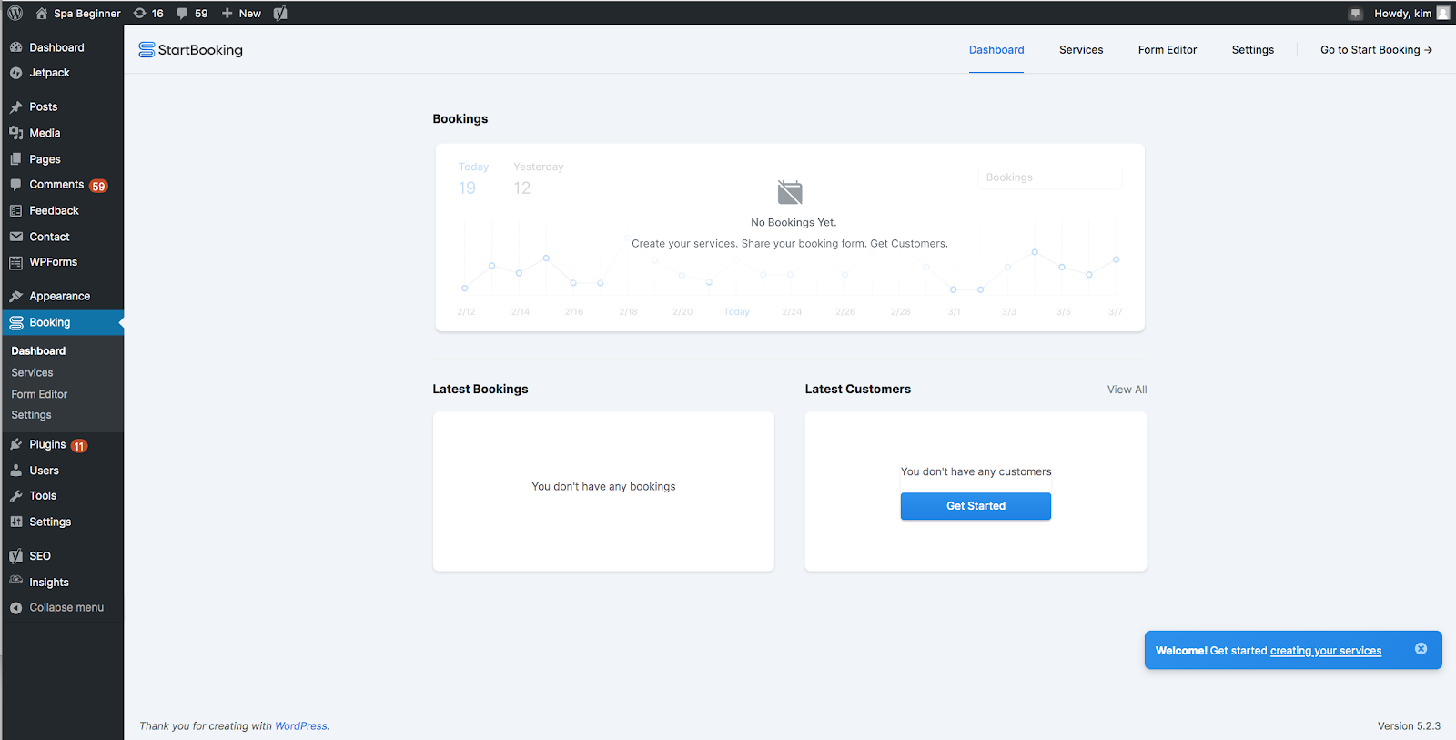Click the "No Bookings Yet." message
The image size is (1456, 740).
[794, 222]
